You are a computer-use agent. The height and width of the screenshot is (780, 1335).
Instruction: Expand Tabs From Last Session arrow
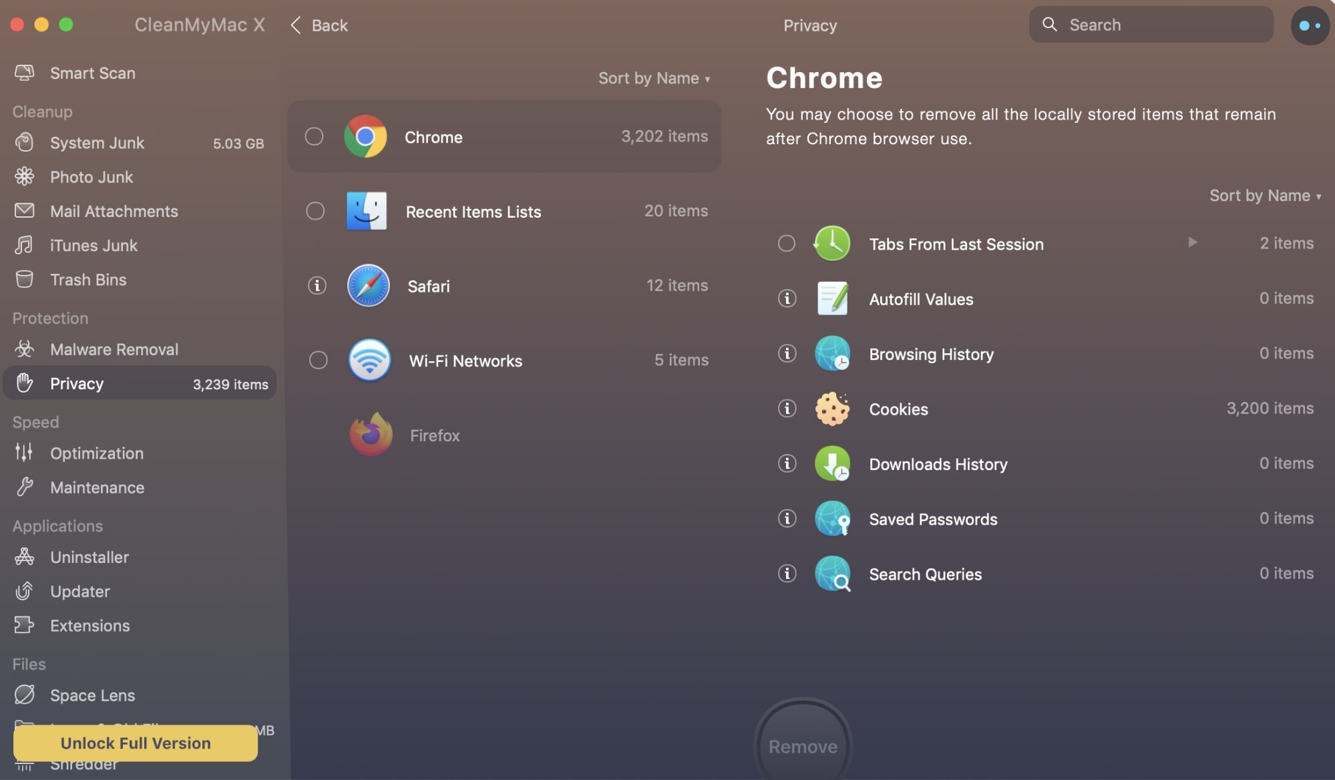1192,242
